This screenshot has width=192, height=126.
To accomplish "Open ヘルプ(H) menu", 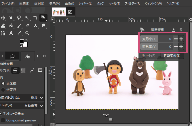I will coord(173,4).
